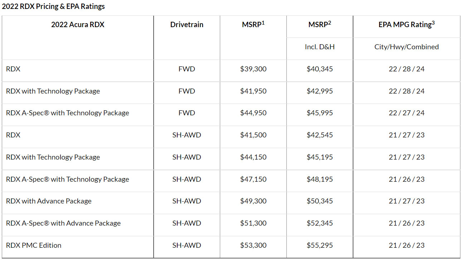Click the 22 / 27 / 24 MPG cell
Viewport: 464px width, 262px height.
point(406,113)
